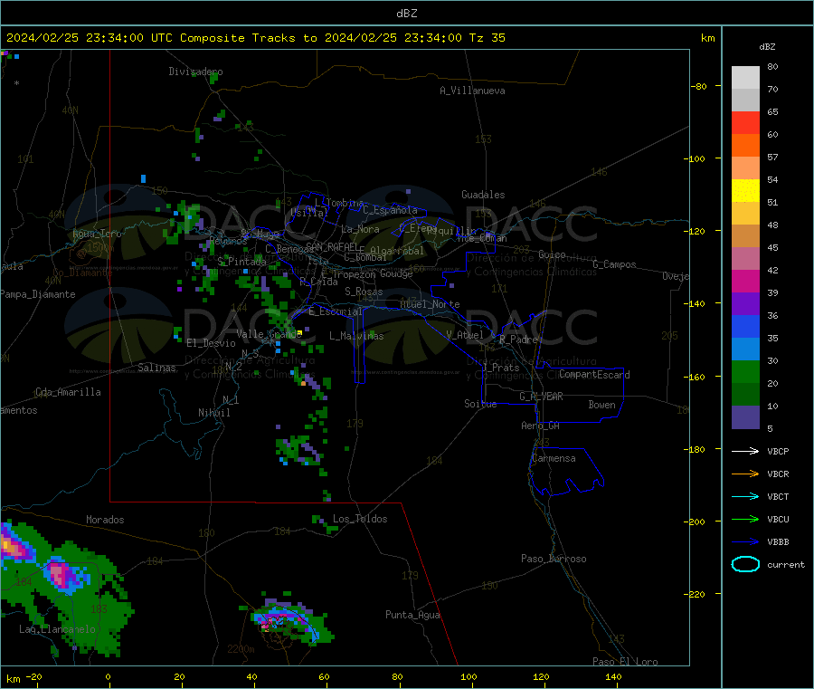This screenshot has height=689, width=814.
Task: Click the 'Divisadero' map label
Action: pos(195,72)
